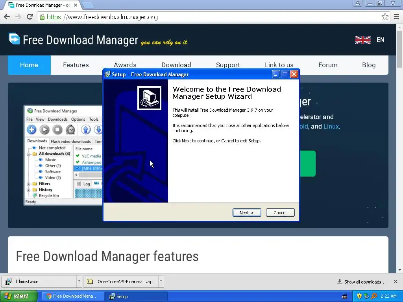Open the Download navigation tab
The image size is (403, 302).
pyautogui.click(x=176, y=65)
